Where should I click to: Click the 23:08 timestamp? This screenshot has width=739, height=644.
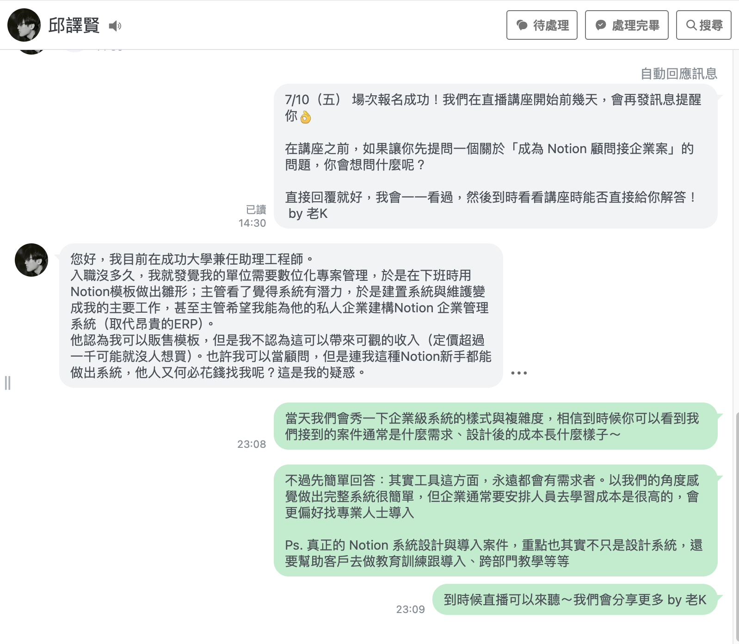click(252, 444)
